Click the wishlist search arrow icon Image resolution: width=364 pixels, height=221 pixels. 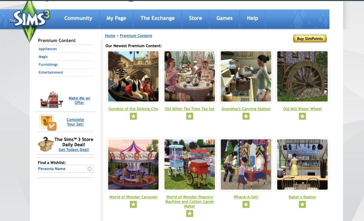coord(89,169)
